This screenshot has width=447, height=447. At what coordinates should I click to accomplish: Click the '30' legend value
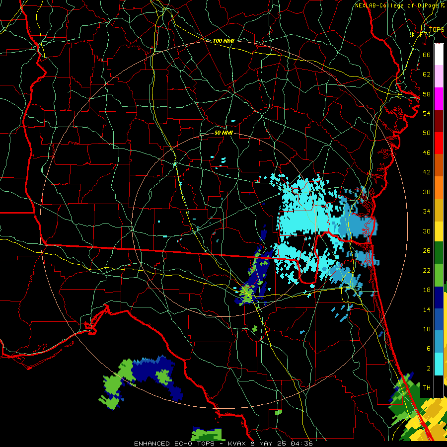(427, 231)
